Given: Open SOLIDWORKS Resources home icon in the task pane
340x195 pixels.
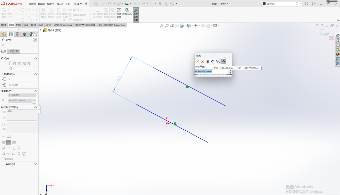Looking at the screenshot, I should tap(338, 35).
